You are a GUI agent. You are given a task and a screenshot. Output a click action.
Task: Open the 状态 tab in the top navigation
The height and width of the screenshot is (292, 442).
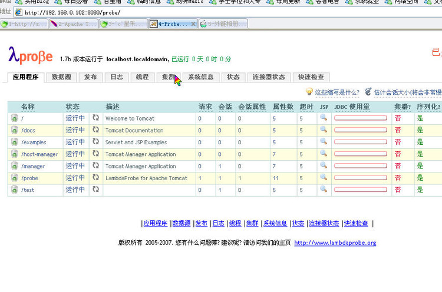coord(233,77)
